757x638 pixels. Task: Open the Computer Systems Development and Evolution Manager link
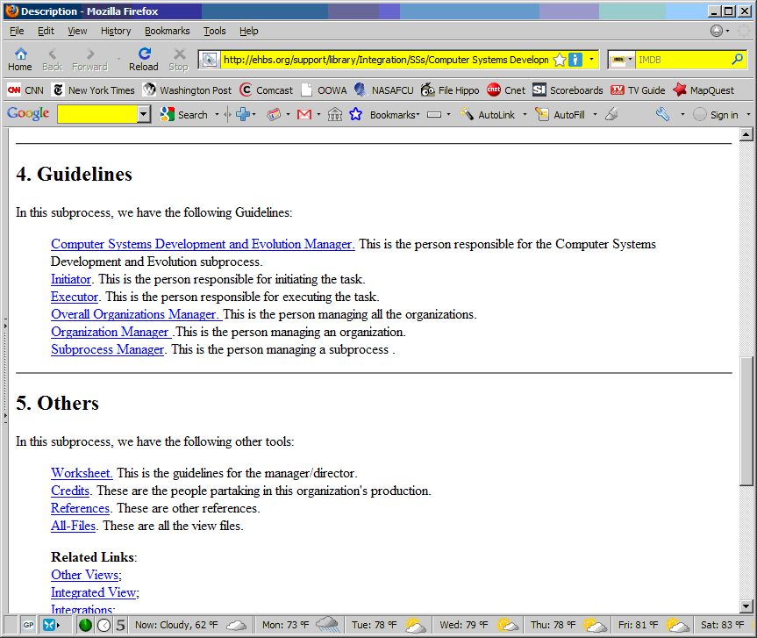coord(203,244)
